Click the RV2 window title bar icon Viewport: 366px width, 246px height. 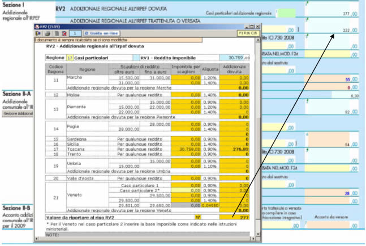click(37, 26)
